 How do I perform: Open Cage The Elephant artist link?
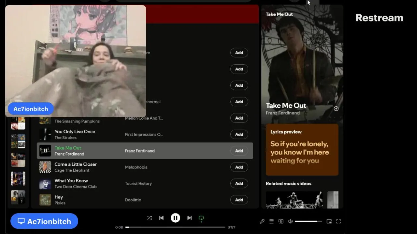[x=72, y=170]
